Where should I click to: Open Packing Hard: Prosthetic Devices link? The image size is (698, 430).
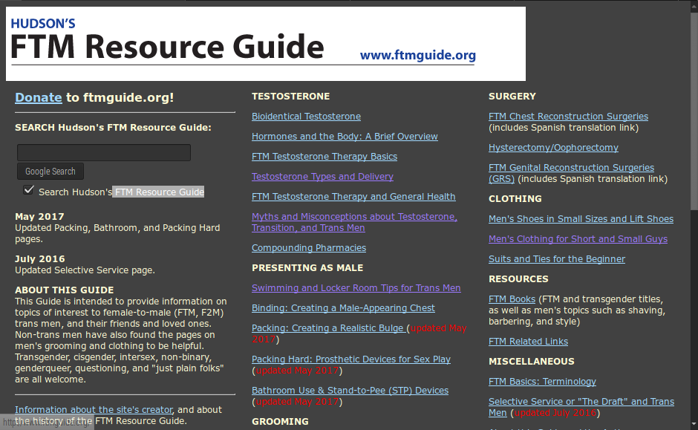pos(351,359)
